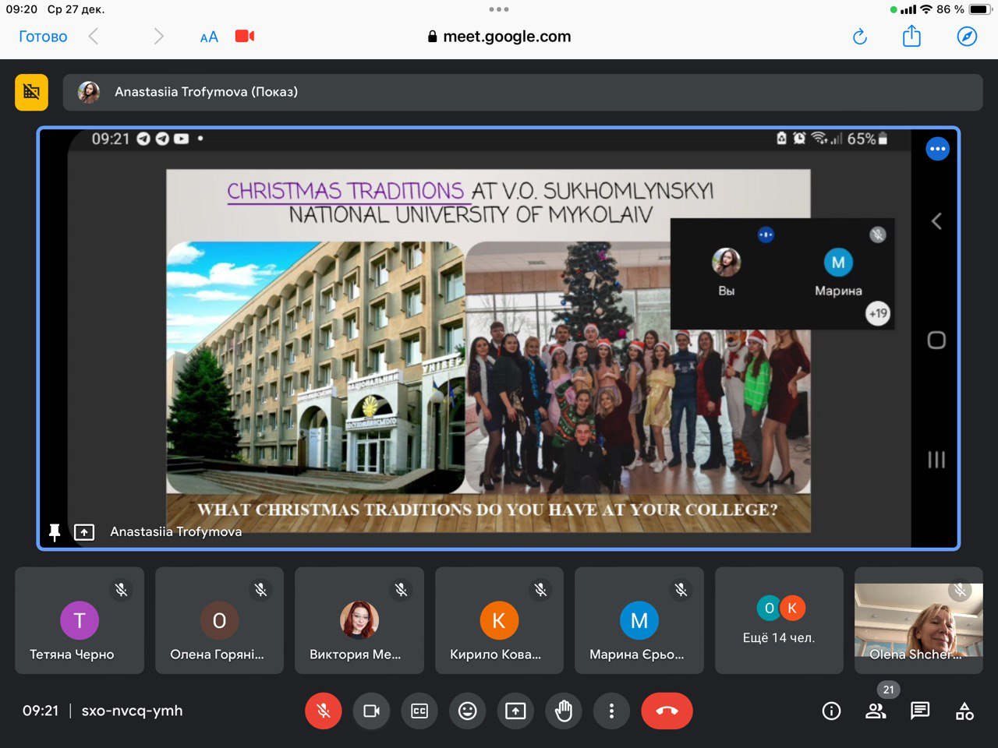998x748 pixels.
Task: Open the blue three-dot options on the presentation
Action: pyautogui.click(x=937, y=149)
